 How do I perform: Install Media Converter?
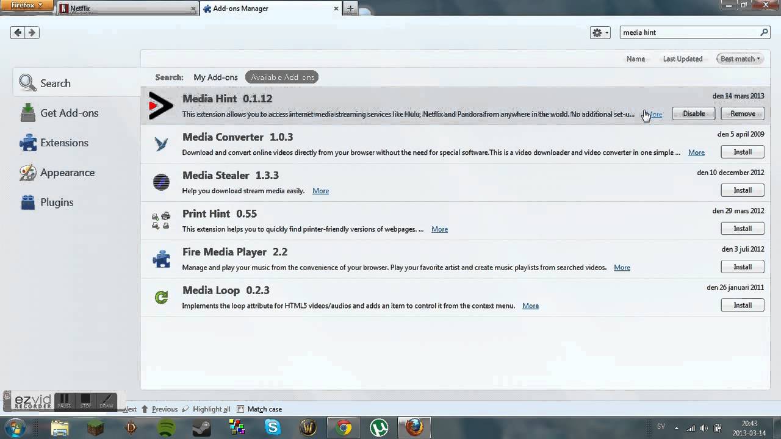[x=743, y=152]
